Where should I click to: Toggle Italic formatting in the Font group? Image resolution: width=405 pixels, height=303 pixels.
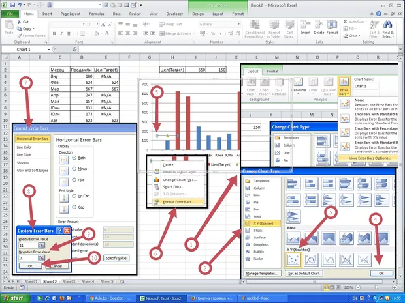[x=61, y=33]
